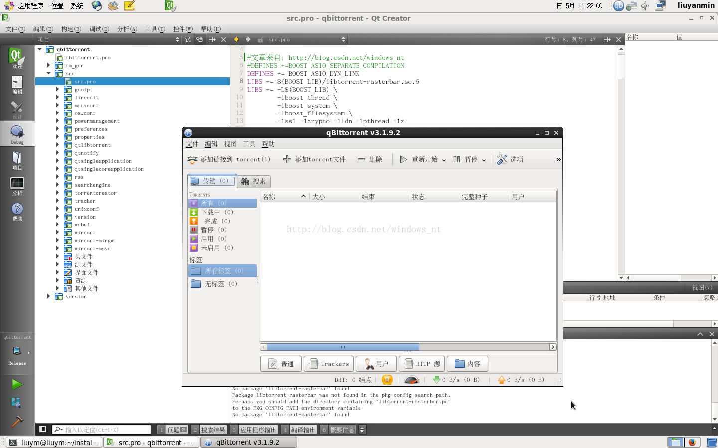Click the Pause icon in qBittorrent toolbar

pyautogui.click(x=457, y=159)
